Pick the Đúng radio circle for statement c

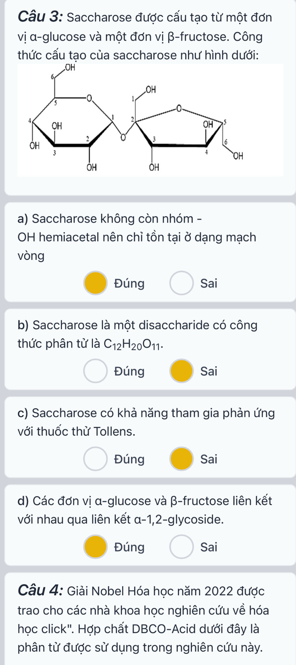click(x=95, y=459)
